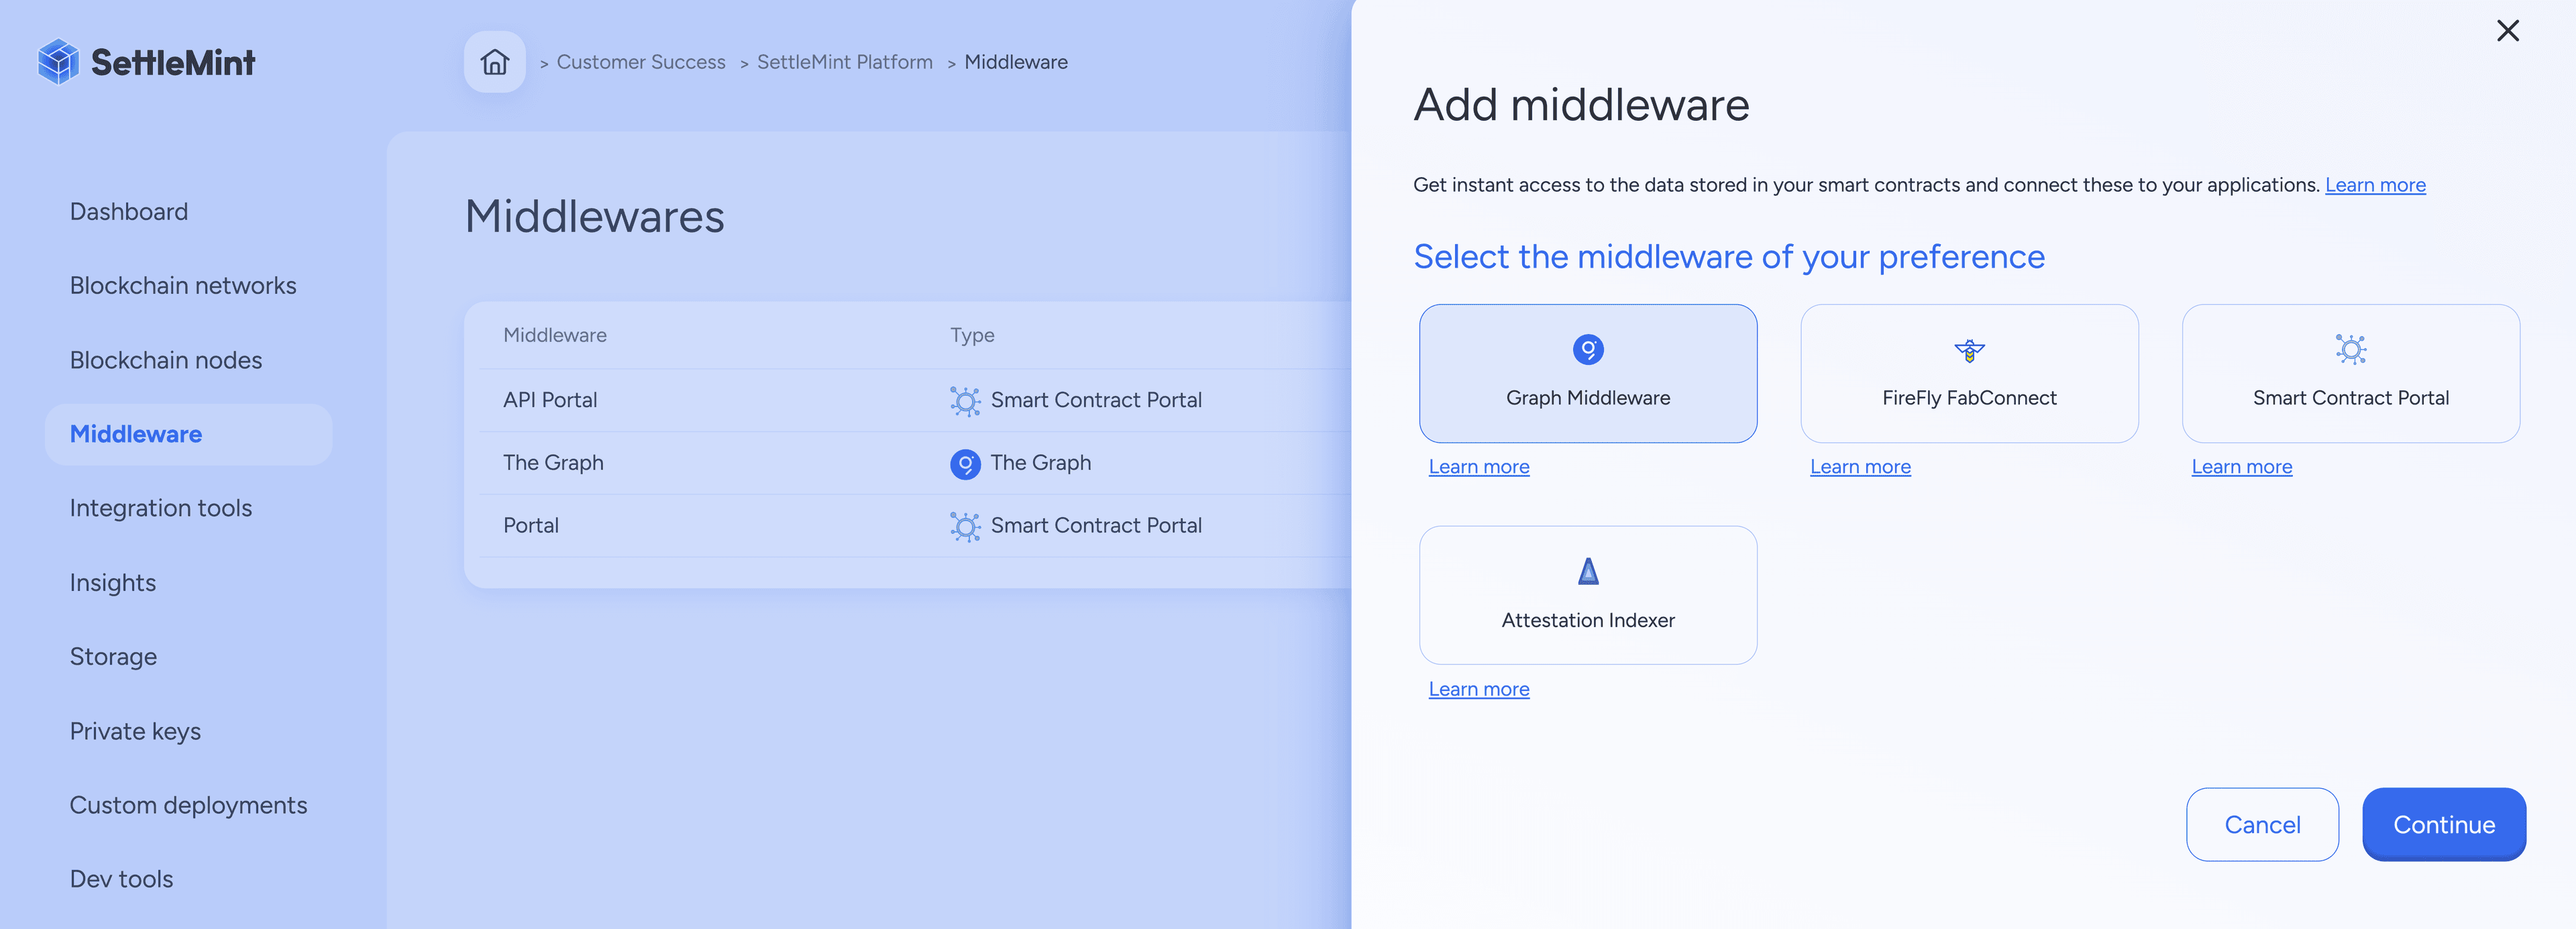Viewport: 2576px width, 929px height.
Task: Open the Middleware sidebar item
Action: (188, 434)
